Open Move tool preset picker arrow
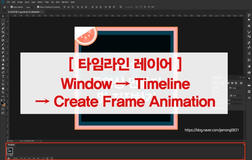Viewport: 252px width, 160px height. (x=8, y=7)
